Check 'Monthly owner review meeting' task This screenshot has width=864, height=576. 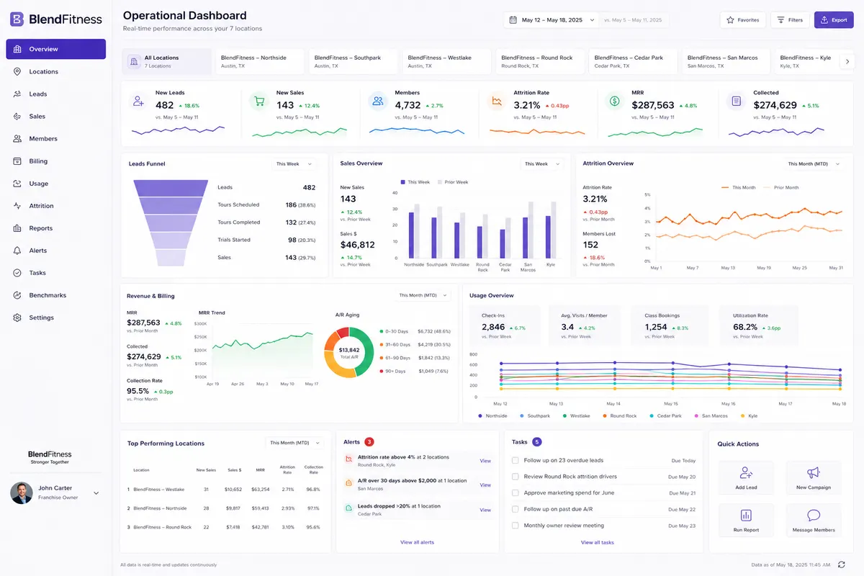(x=515, y=526)
